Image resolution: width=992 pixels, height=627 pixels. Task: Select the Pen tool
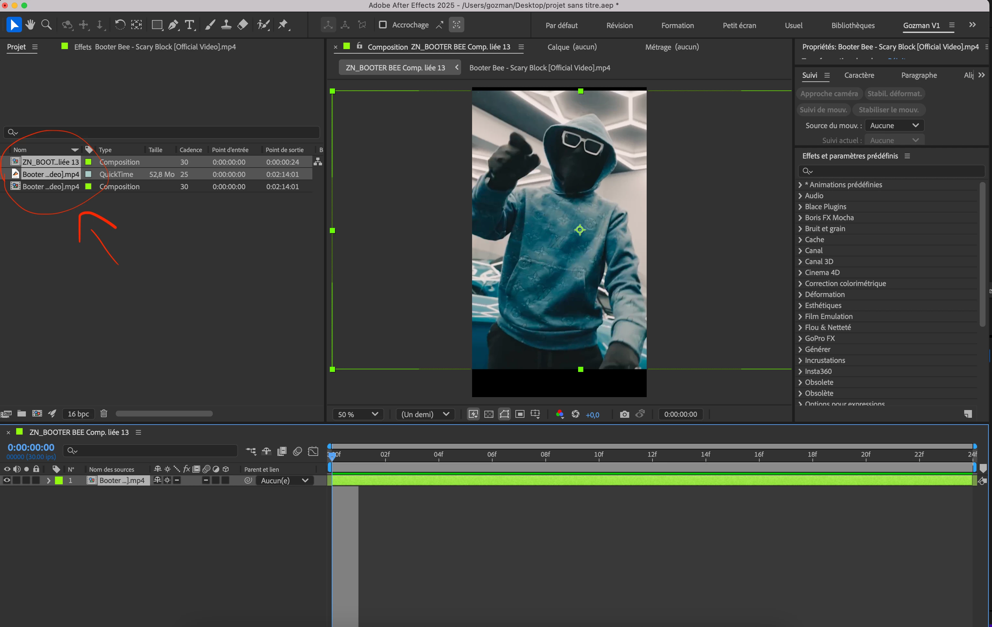point(173,25)
